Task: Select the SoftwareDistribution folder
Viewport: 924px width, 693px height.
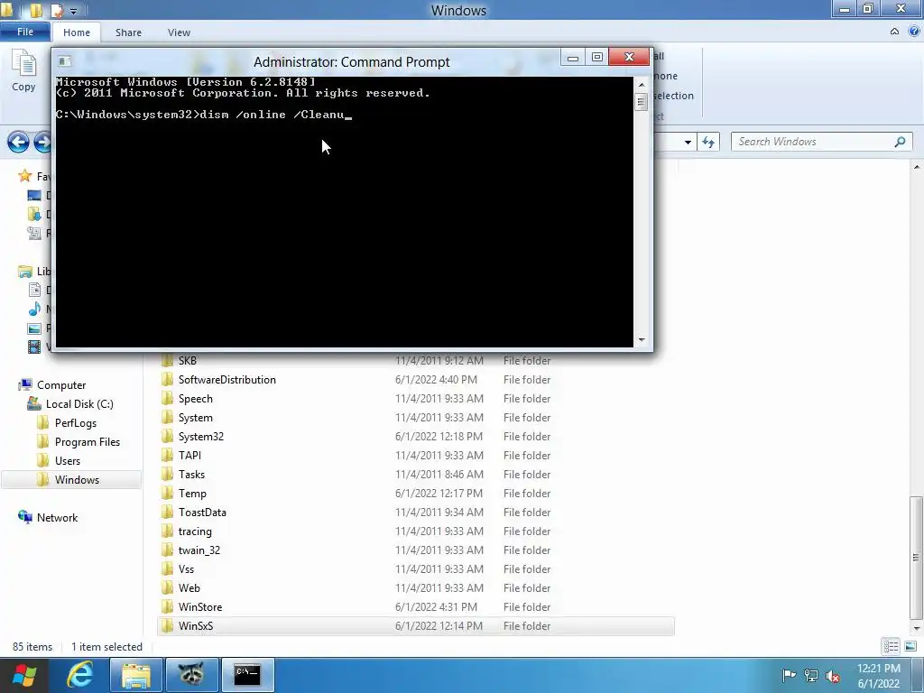Action: tap(415, 380)
